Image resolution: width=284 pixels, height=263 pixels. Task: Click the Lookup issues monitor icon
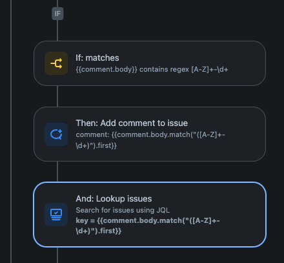pos(56,215)
